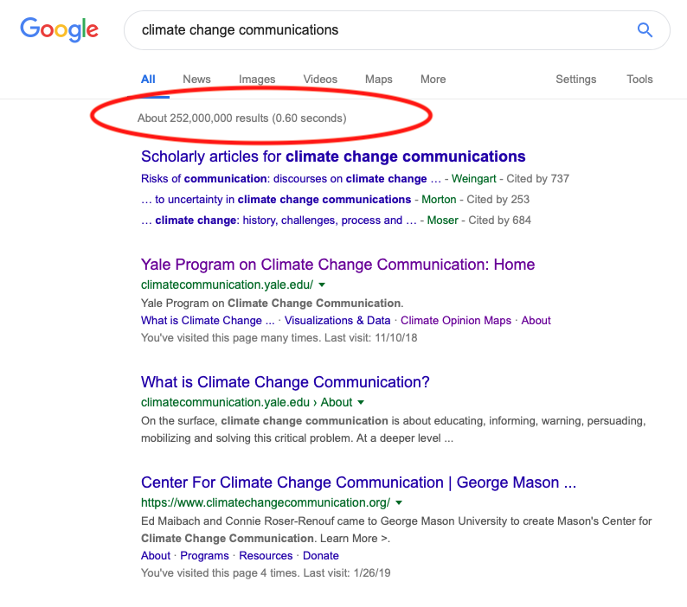Switch to the News tab
Viewport: 687px width, 607px height.
(196, 80)
